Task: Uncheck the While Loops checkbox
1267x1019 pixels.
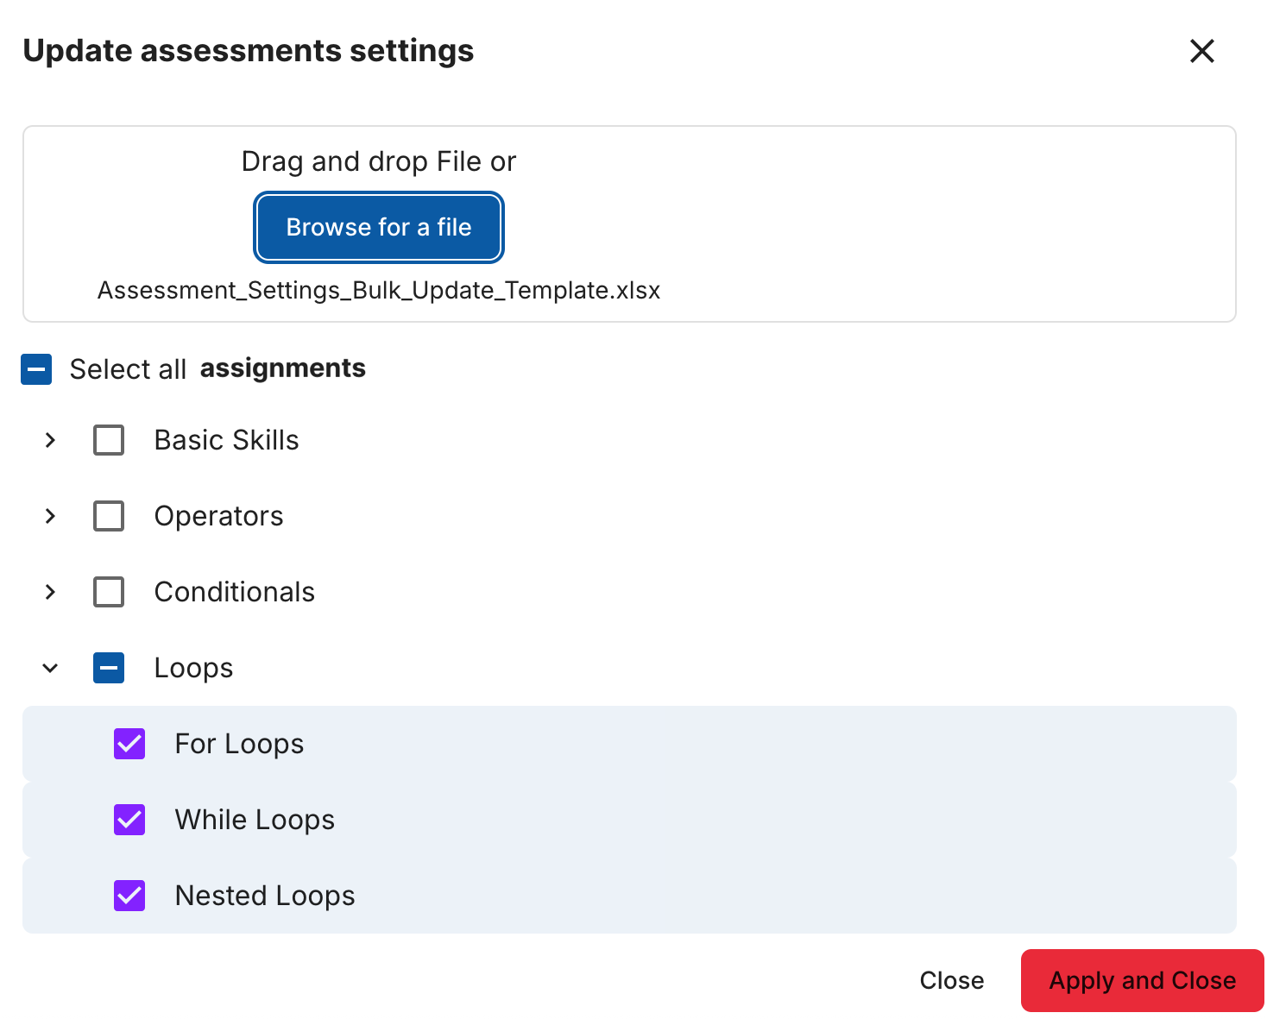Action: 129,820
